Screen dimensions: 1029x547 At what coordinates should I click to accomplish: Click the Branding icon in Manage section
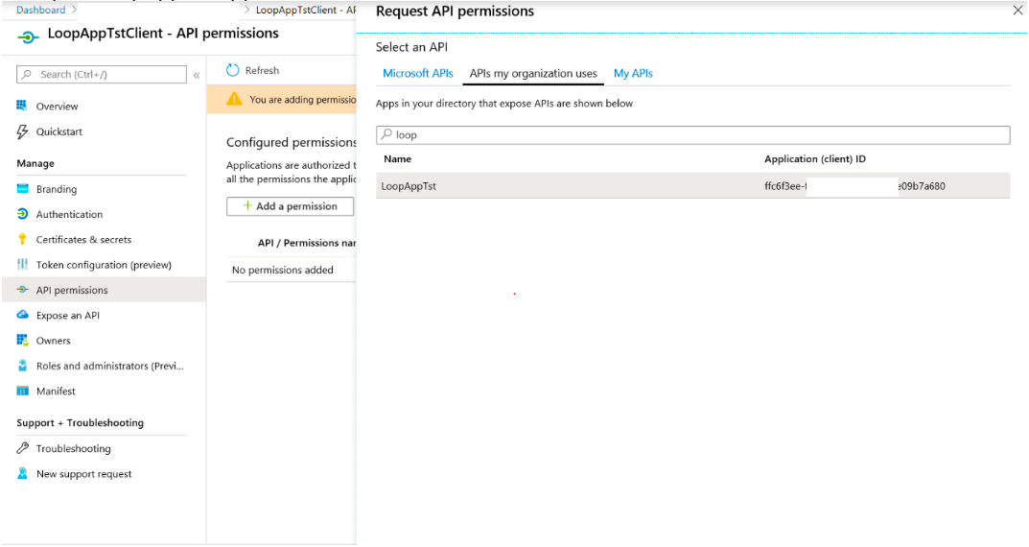tap(22, 188)
